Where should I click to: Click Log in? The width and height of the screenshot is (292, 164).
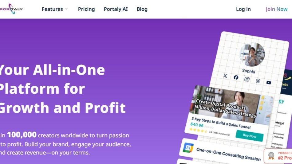click(x=243, y=9)
